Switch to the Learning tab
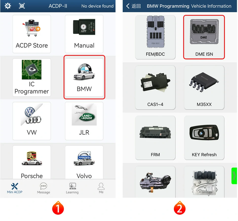This screenshot has height=221, width=238. click(72, 188)
